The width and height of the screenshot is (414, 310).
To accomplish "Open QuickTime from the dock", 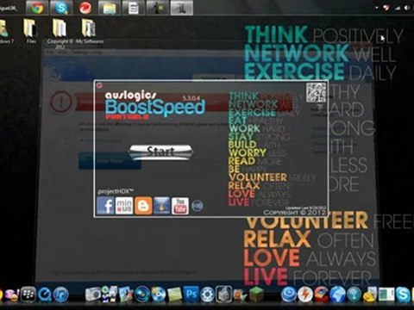I will (45, 294).
